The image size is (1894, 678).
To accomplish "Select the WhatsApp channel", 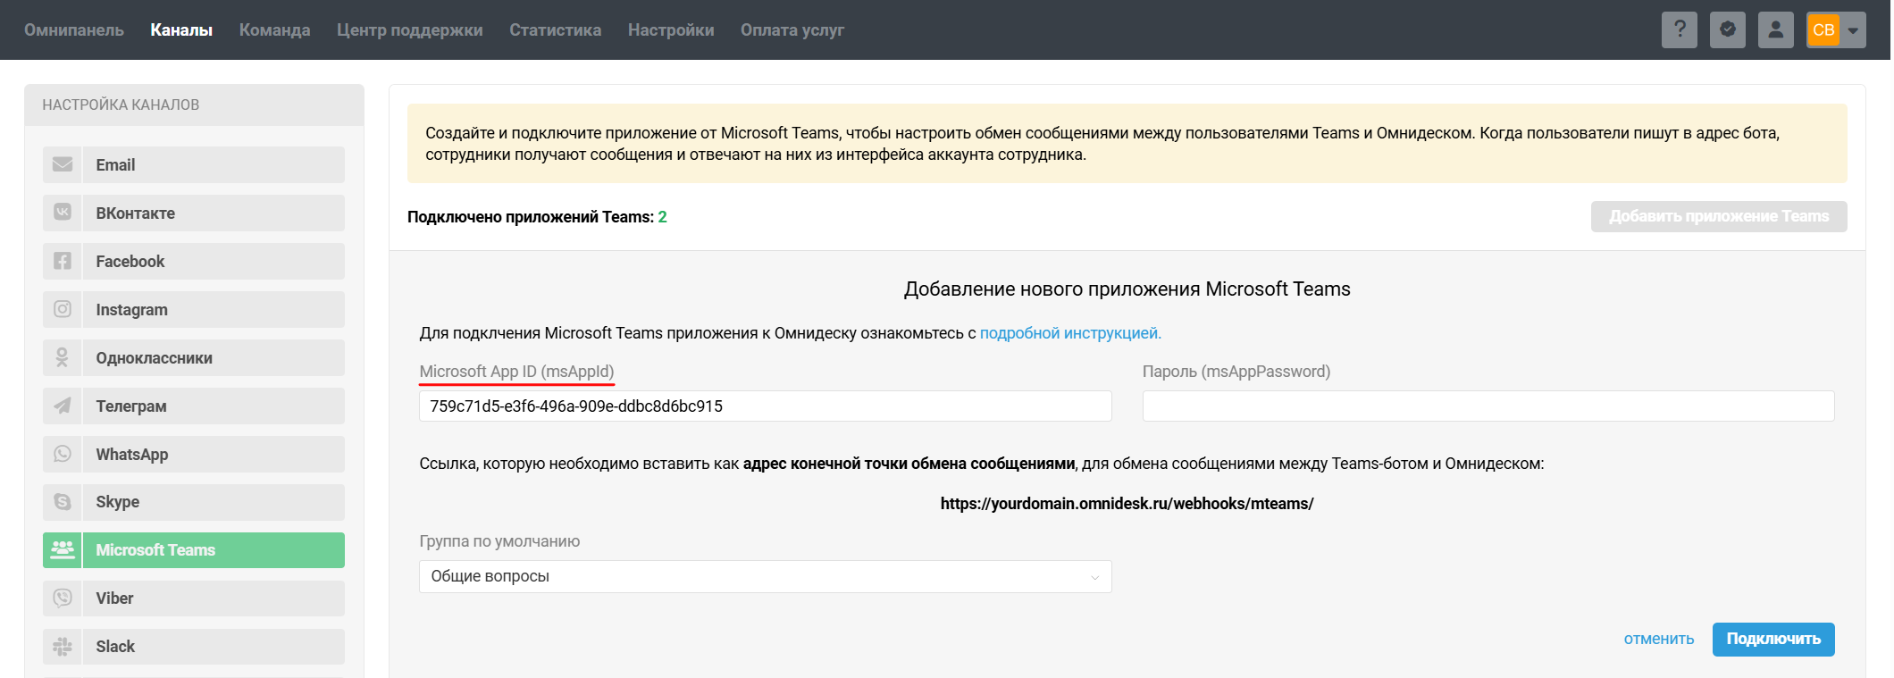I will pos(194,454).
